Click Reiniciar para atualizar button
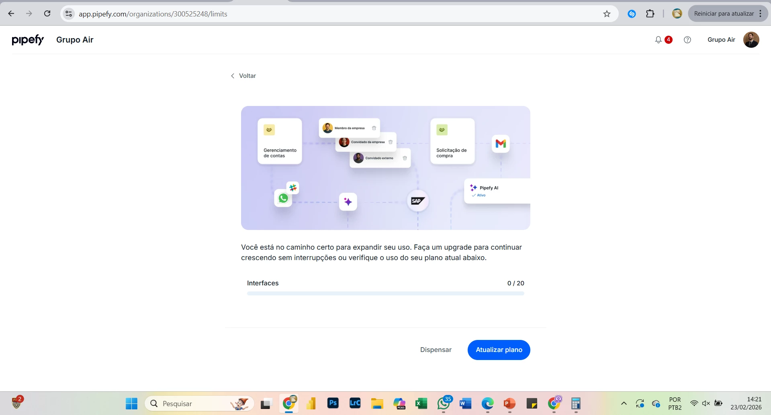771x415 pixels. pos(724,14)
